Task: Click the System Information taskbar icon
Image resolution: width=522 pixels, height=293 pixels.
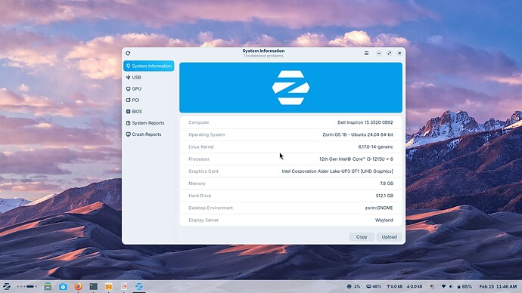Action: [x=139, y=286]
